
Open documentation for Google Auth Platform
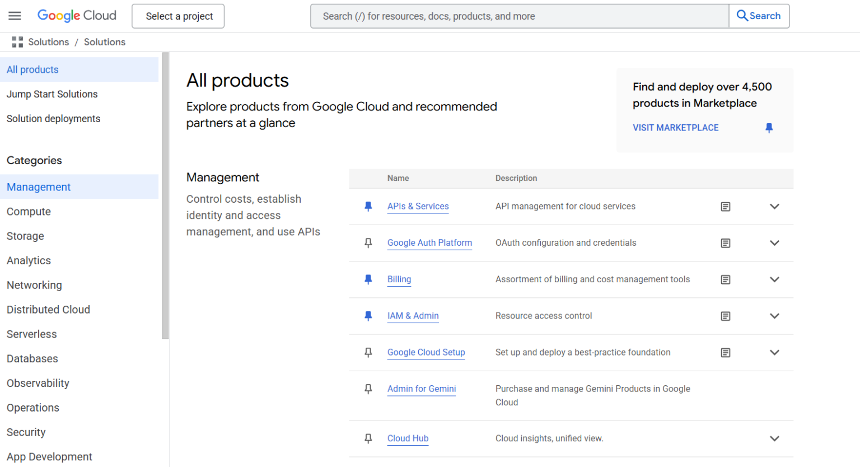pyautogui.click(x=726, y=243)
